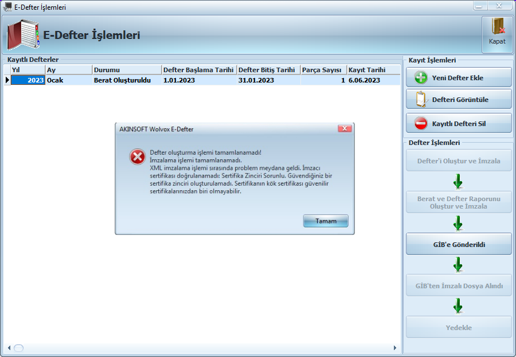
Task: Click the Berat Oluşturuldu status cell
Action: [x=127, y=80]
